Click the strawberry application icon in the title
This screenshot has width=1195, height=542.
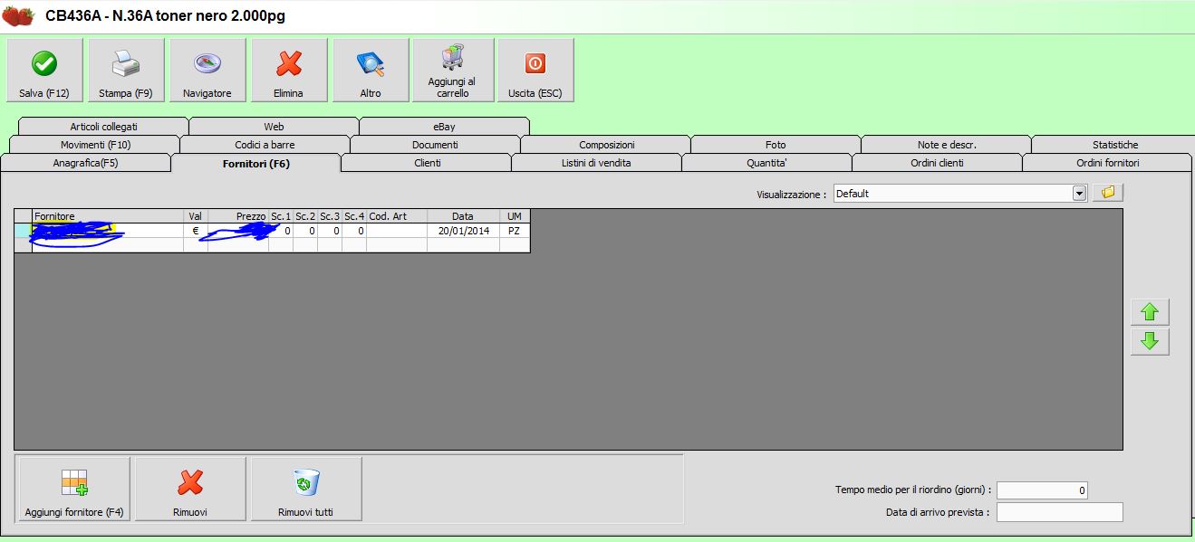pyautogui.click(x=18, y=15)
